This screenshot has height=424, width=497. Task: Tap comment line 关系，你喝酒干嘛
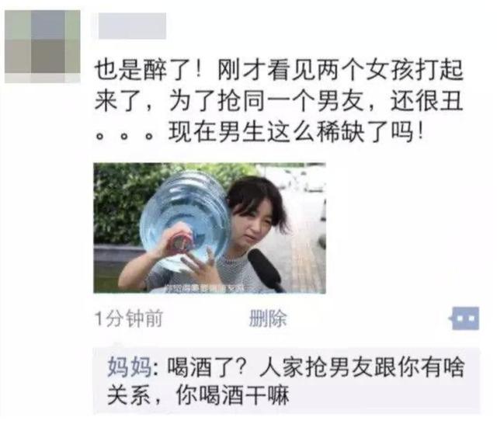(x=198, y=394)
